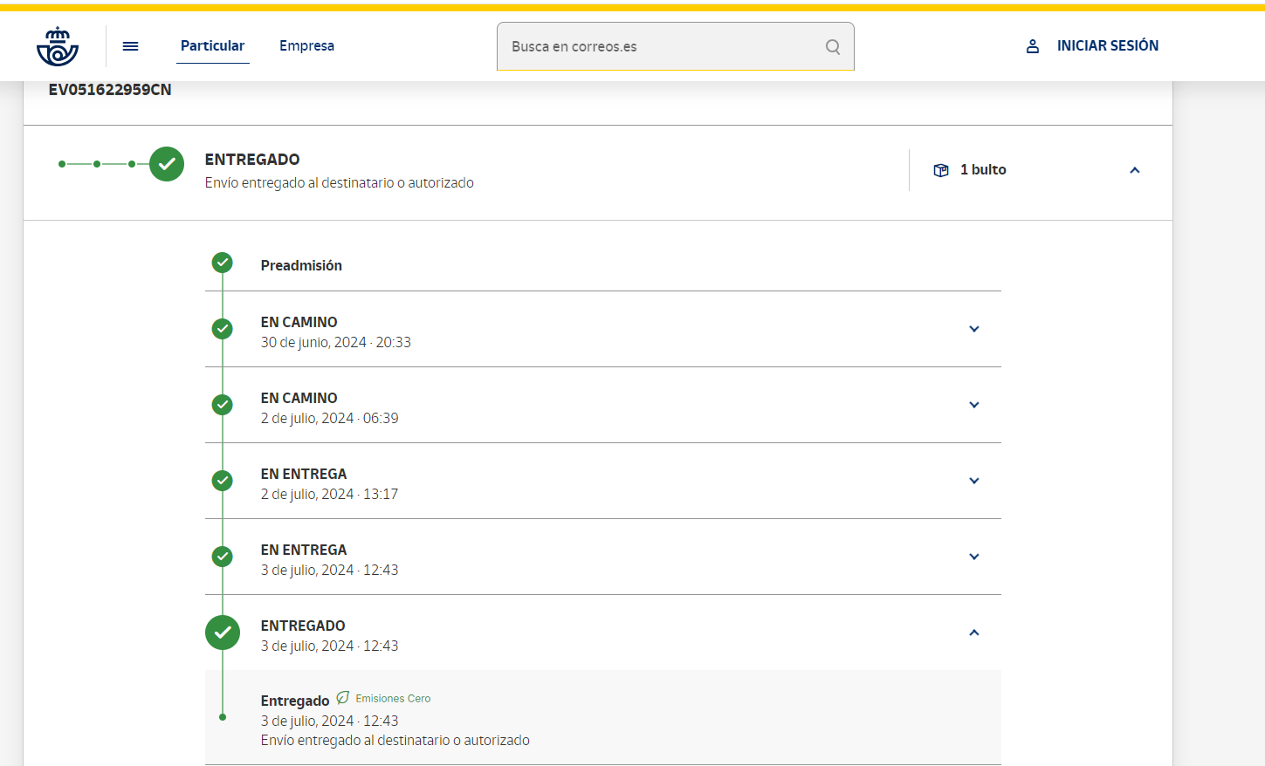1265x766 pixels.
Task: Expand EN ENTREGA 2 de julio 13:17 details
Action: click(x=974, y=481)
